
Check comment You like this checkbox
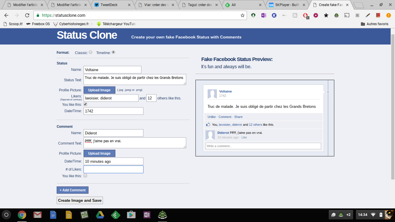coord(85,175)
